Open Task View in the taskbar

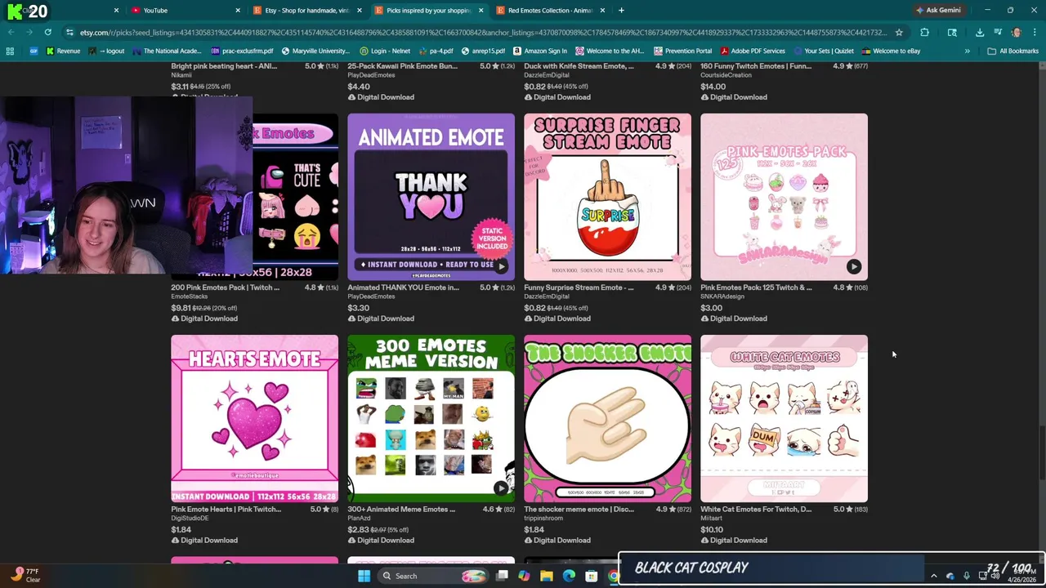(503, 576)
